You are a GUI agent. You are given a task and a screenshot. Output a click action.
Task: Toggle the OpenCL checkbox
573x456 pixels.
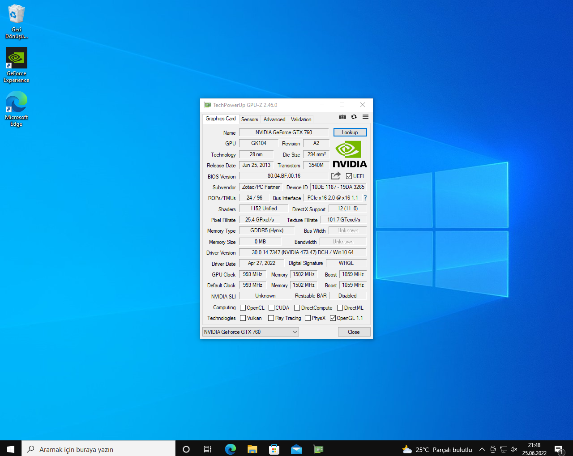click(x=243, y=308)
